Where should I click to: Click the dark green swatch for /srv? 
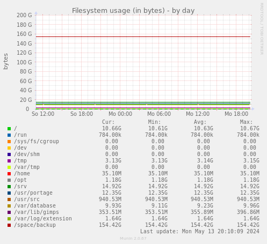pyautogui.click(x=9, y=187)
